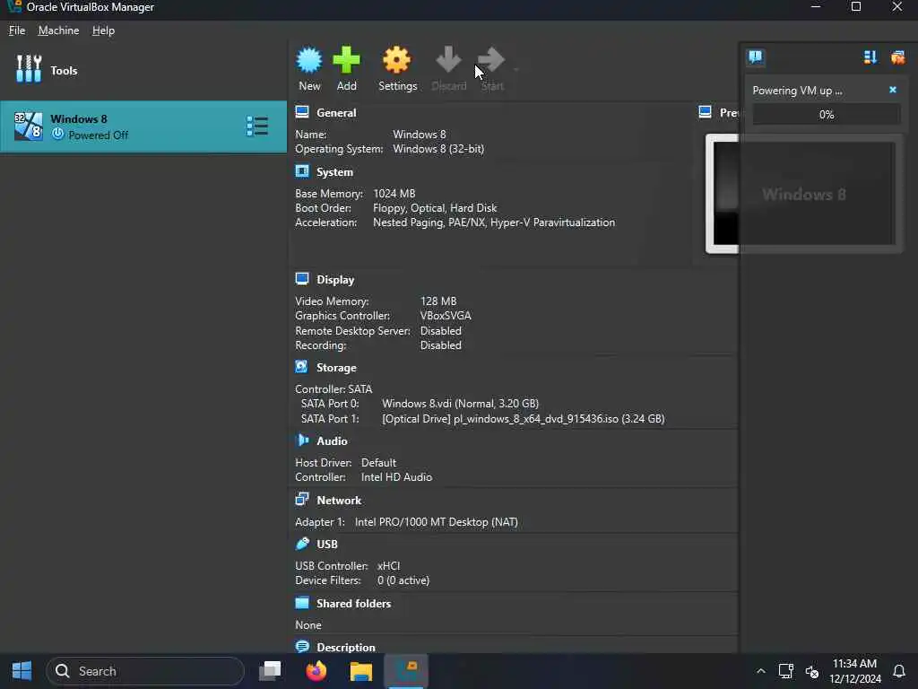Click the Shared folders section icon
918x689 pixels.
point(302,602)
